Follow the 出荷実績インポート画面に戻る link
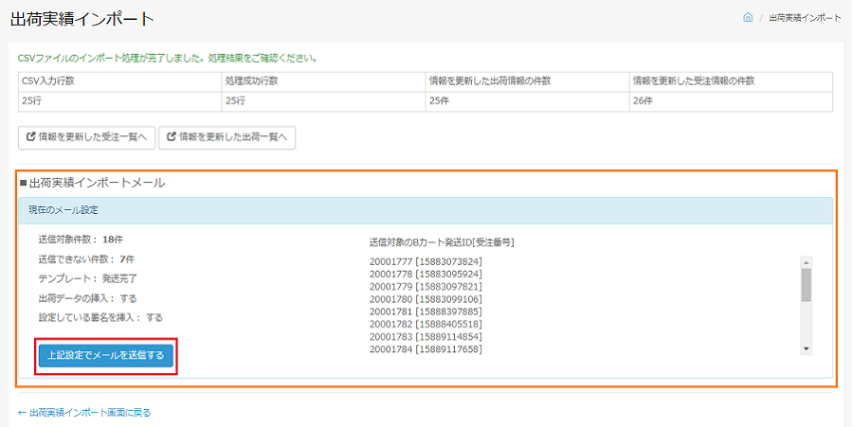The width and height of the screenshot is (853, 427). [84, 413]
